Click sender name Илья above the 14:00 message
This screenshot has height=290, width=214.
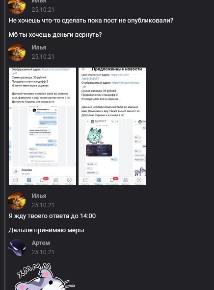point(39,195)
